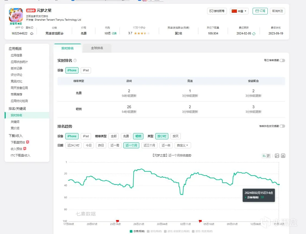Select 今日 date range

89,145
